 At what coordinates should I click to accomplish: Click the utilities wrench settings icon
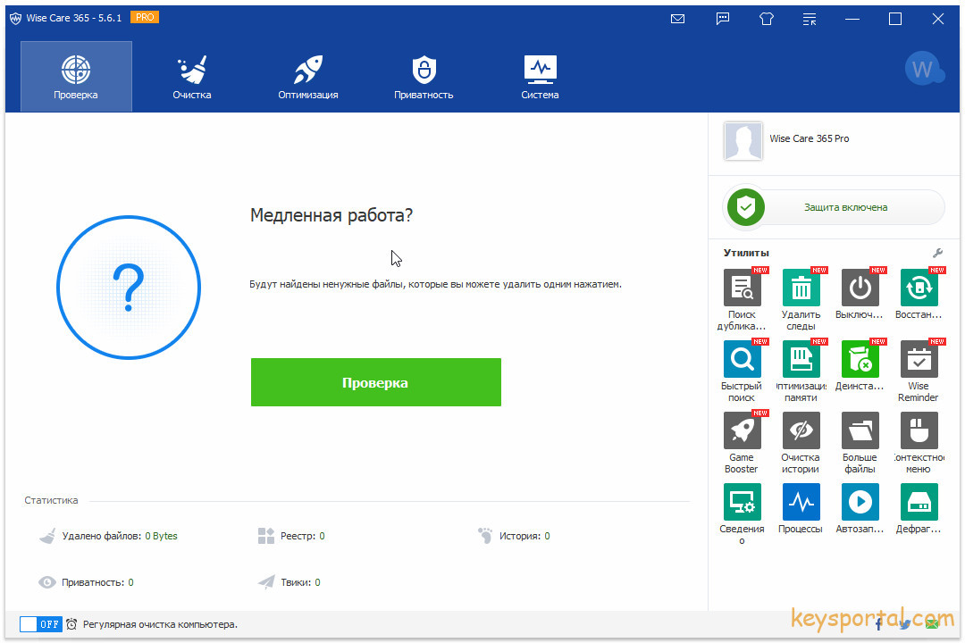coord(937,253)
